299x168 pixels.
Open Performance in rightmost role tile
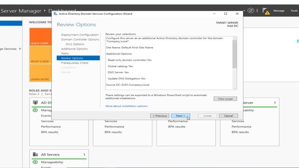[242, 126]
